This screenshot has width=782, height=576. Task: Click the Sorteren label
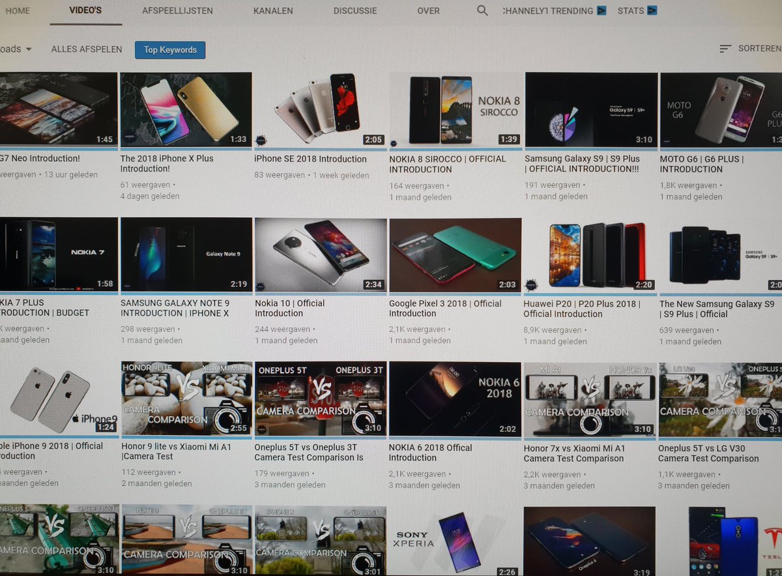click(760, 49)
